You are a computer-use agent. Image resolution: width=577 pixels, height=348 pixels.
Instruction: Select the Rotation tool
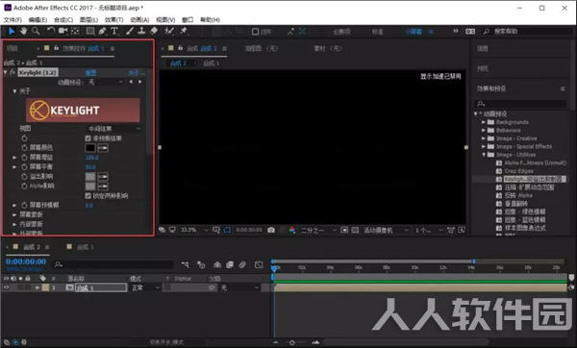pos(51,32)
